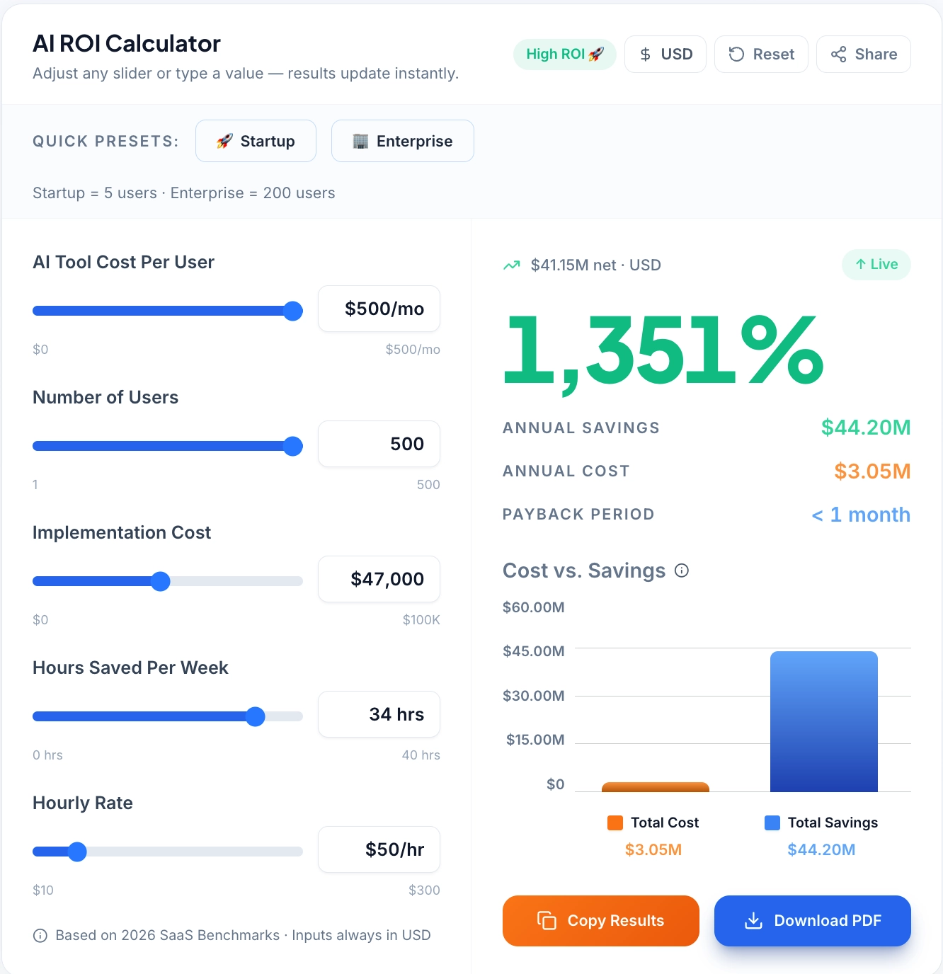Viewport: 943px width, 974px height.
Task: Click the High ROI badge
Action: point(564,54)
